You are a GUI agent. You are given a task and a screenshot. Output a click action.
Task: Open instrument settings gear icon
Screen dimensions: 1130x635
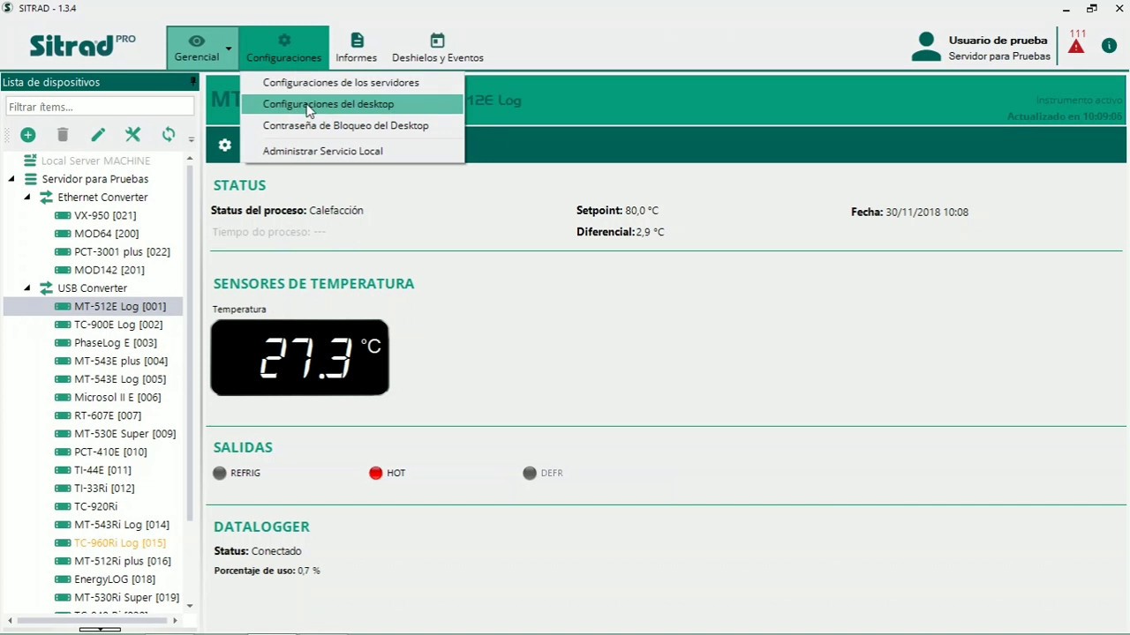225,145
